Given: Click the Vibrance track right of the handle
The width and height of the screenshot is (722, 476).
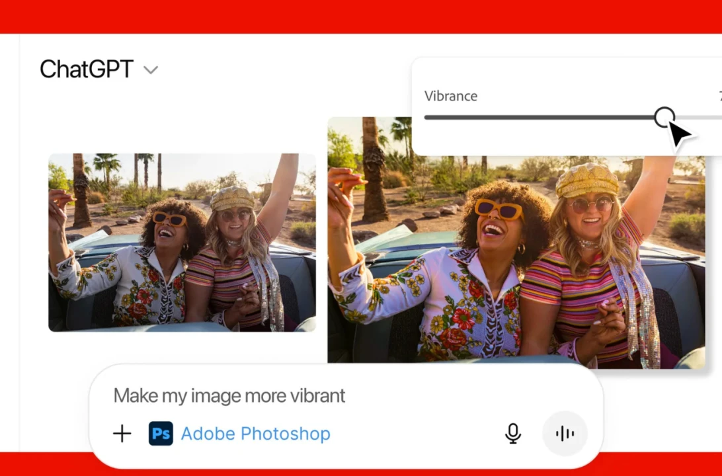Looking at the screenshot, I should coord(701,118).
